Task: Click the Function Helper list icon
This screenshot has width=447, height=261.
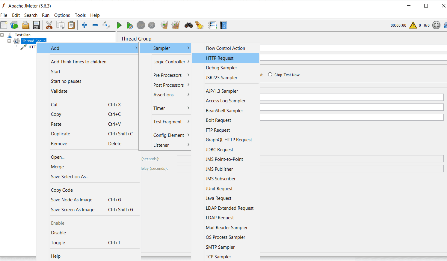Action: click(212, 25)
